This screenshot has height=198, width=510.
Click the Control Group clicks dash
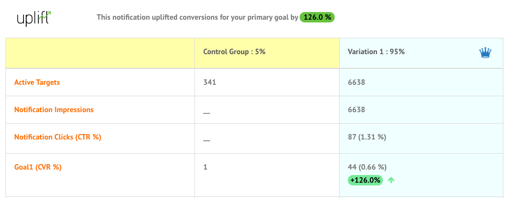(x=207, y=141)
